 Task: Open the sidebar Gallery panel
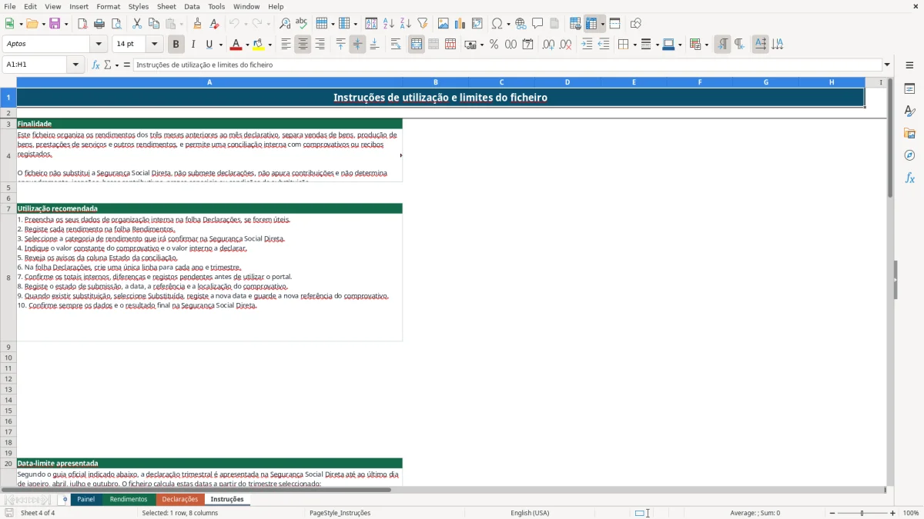909,134
